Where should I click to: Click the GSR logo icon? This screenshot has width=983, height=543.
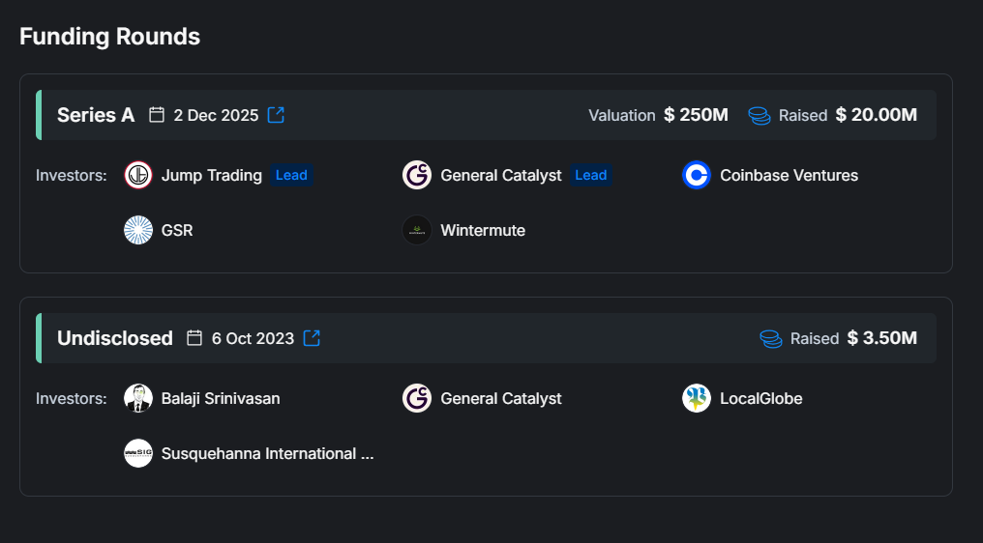click(x=138, y=230)
